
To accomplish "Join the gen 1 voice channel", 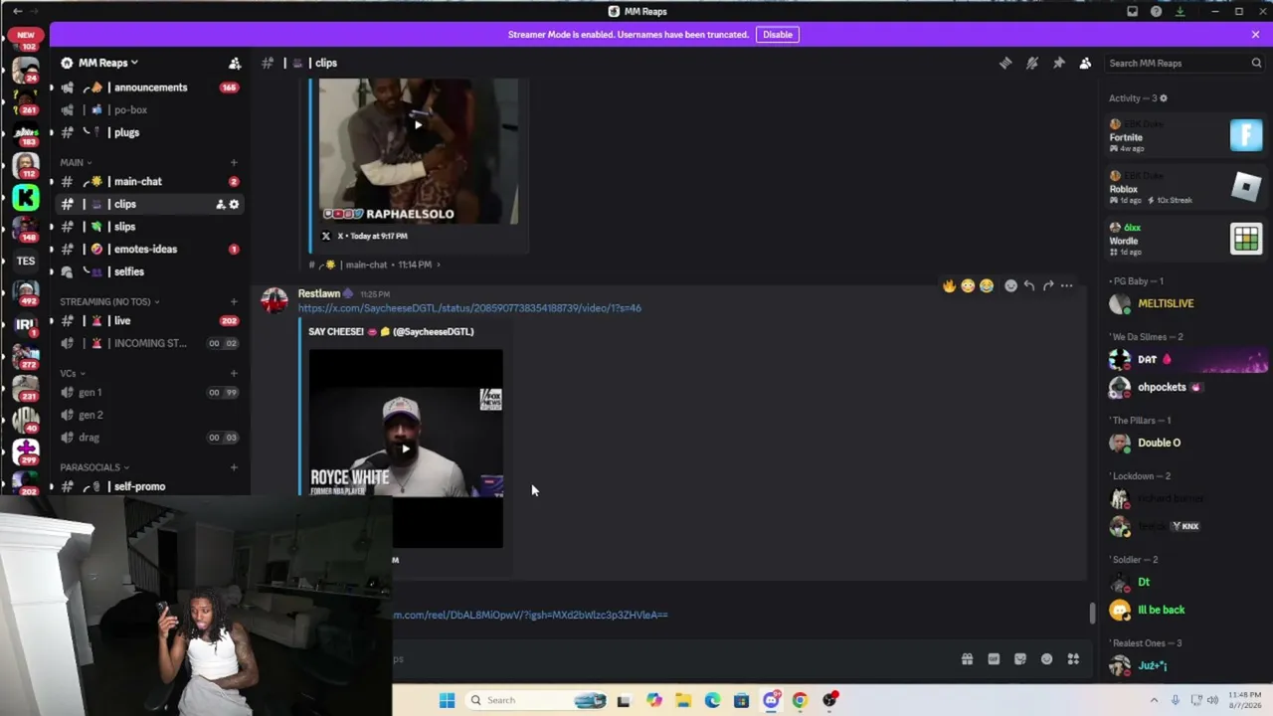I will (x=149, y=393).
